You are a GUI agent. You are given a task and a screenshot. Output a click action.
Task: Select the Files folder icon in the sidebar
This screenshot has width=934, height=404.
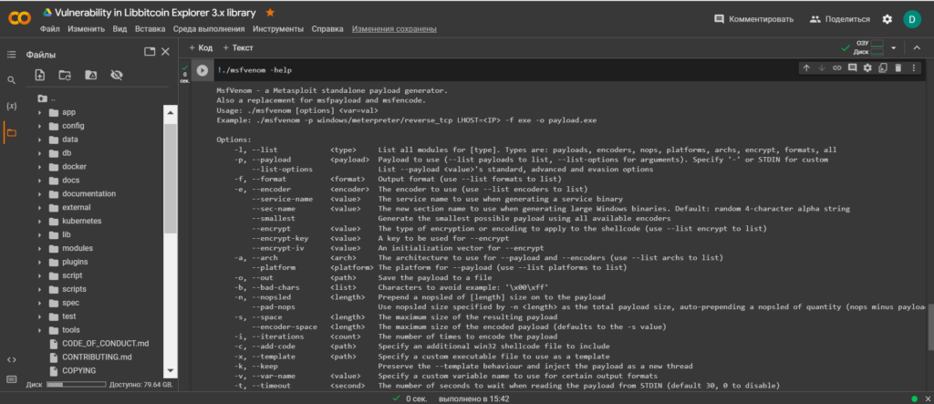tap(11, 132)
